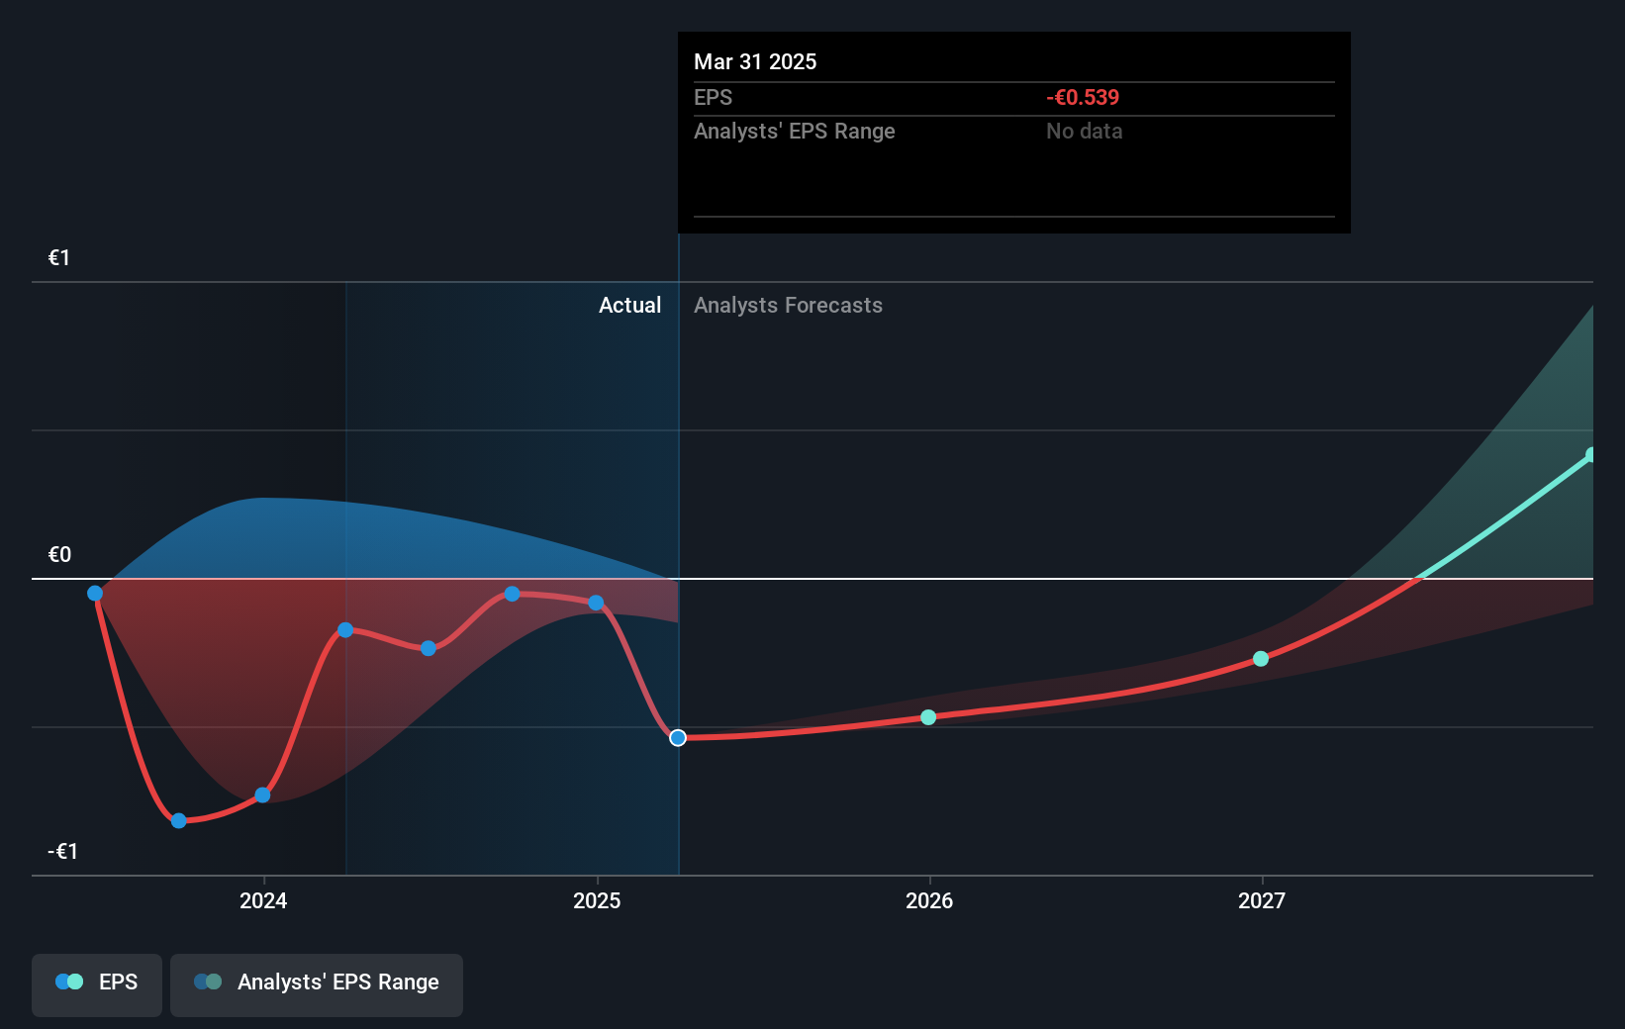Click the '€1' y-axis label
The height and width of the screenshot is (1029, 1625).
coord(59,258)
